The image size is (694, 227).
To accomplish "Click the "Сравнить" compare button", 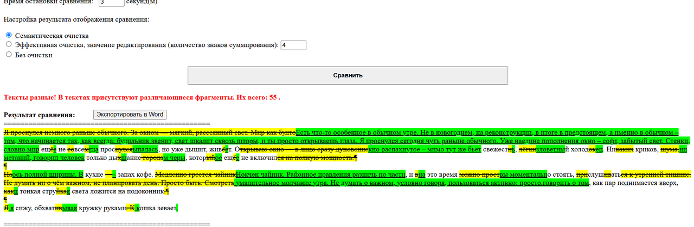I will 348,76.
